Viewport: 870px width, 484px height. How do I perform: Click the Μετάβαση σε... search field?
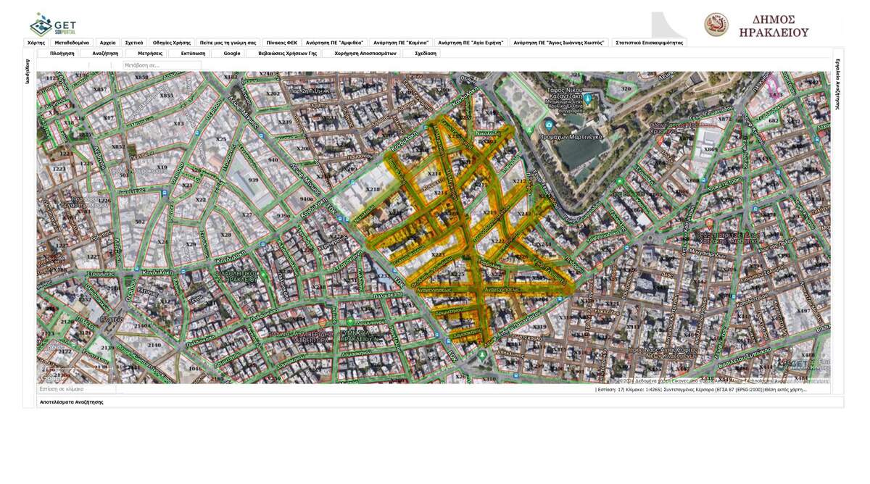161,65
